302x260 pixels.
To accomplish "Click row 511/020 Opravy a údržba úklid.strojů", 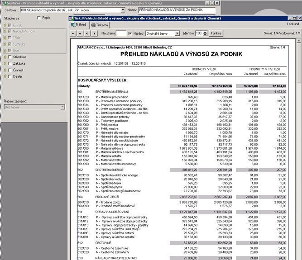I will click(182, 229).
